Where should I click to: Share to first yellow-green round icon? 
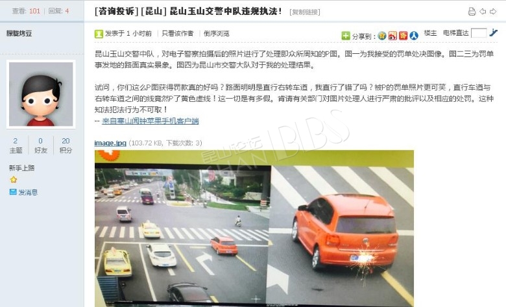382,36
